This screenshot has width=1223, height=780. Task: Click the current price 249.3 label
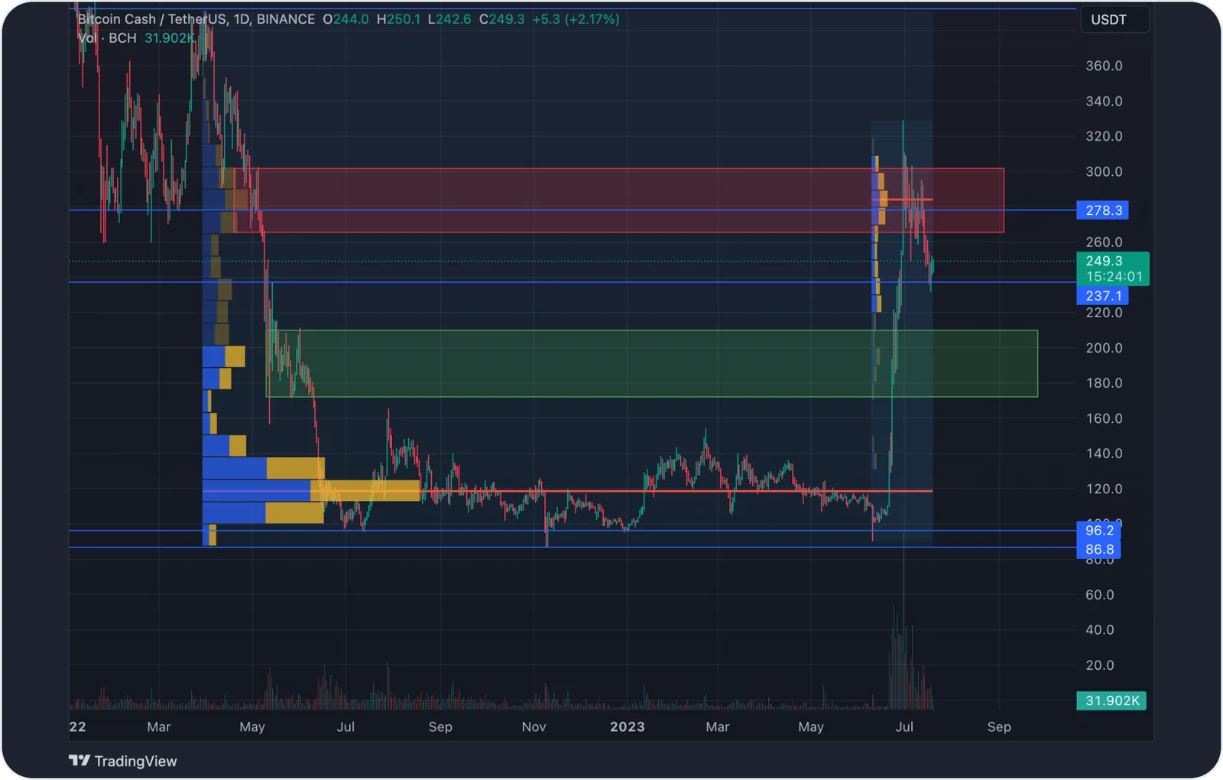click(x=1104, y=261)
